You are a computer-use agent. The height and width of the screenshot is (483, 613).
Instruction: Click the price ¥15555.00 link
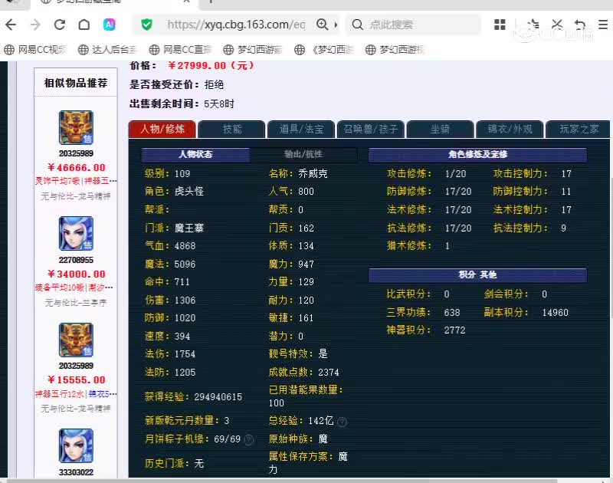(76, 380)
